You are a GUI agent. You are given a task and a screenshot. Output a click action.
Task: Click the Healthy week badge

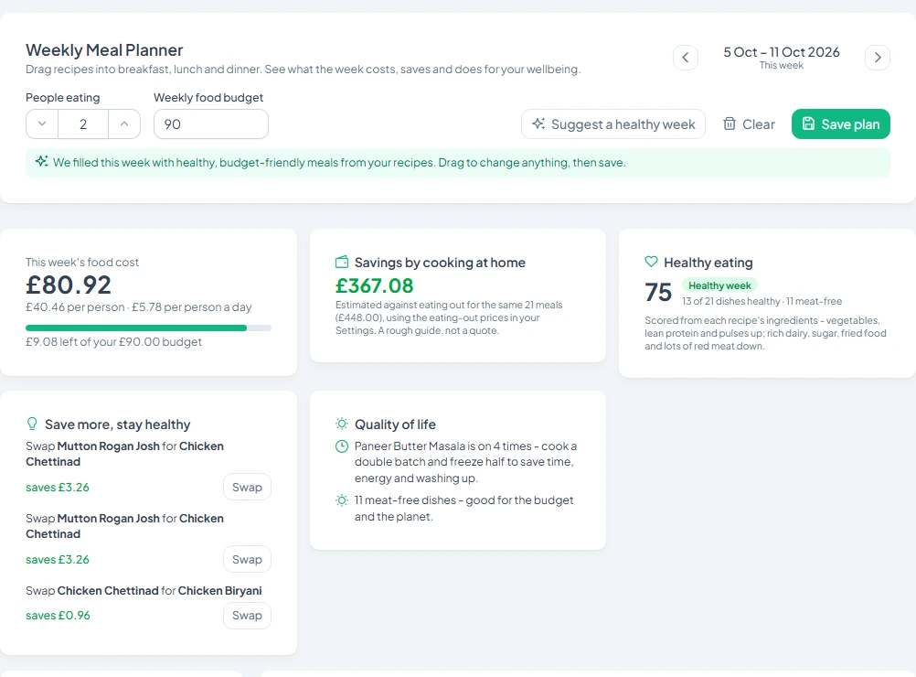pyautogui.click(x=719, y=285)
